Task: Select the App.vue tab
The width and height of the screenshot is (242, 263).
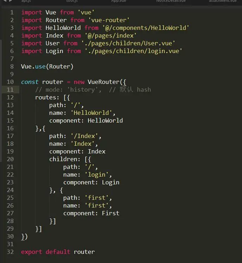Action: (x=119, y=1)
